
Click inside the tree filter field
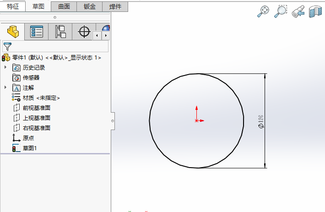click(55, 46)
